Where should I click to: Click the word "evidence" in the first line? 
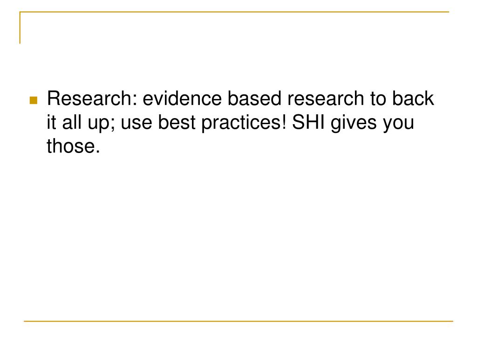(182, 99)
